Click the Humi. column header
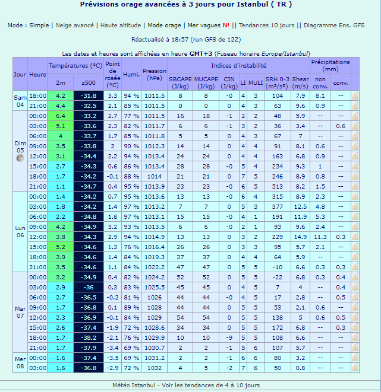Screen dimensions: 381x392 coord(131,74)
